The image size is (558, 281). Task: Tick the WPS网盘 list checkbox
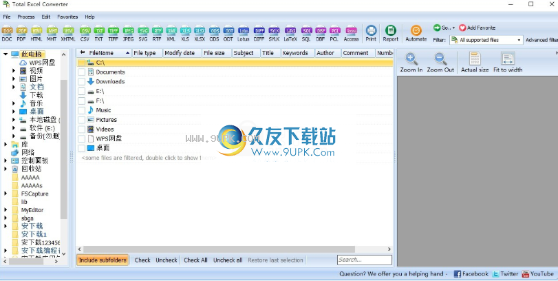[x=81, y=139]
